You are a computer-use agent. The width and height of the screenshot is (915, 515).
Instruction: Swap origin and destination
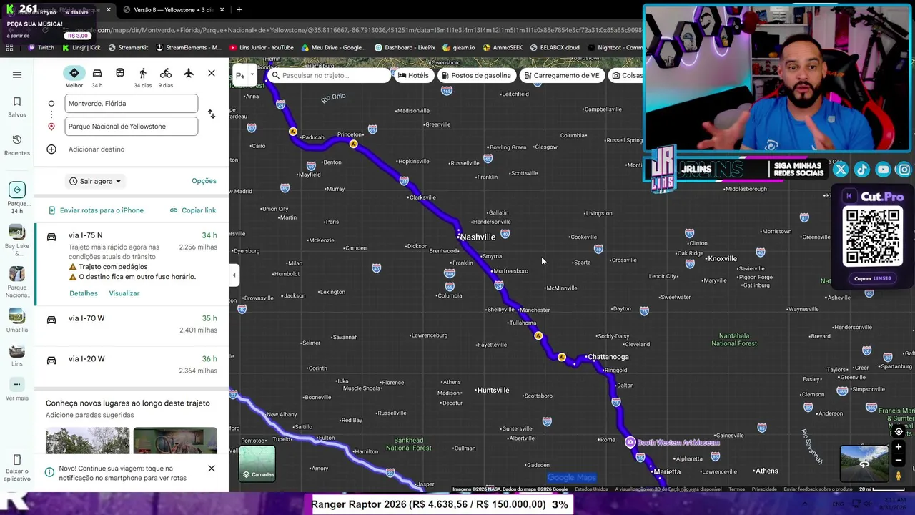(211, 114)
